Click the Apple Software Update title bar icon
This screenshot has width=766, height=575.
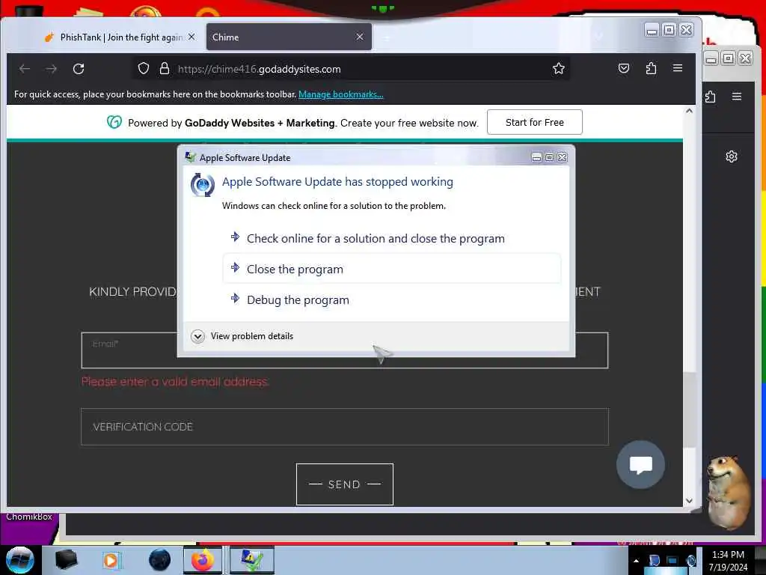(x=190, y=157)
